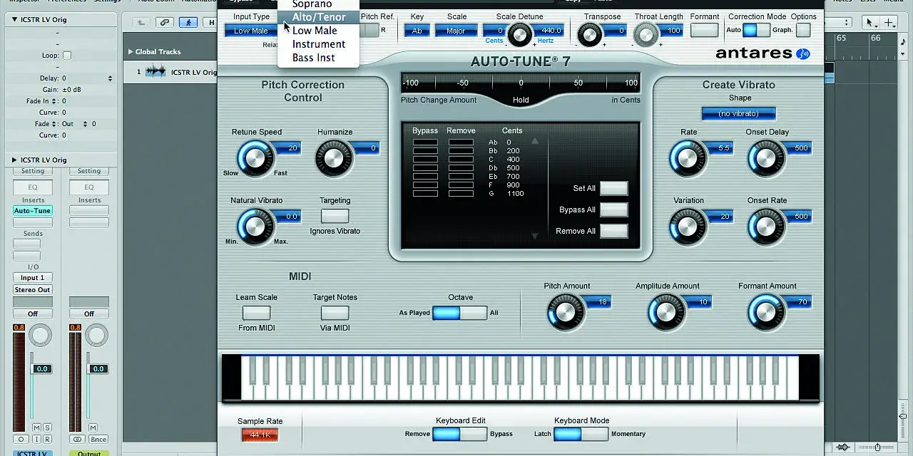
Task: Solo the ICSTR LV channel strip
Action: pos(47,427)
